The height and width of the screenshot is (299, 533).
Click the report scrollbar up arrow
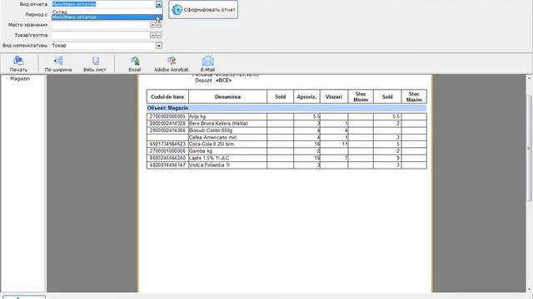(530, 78)
